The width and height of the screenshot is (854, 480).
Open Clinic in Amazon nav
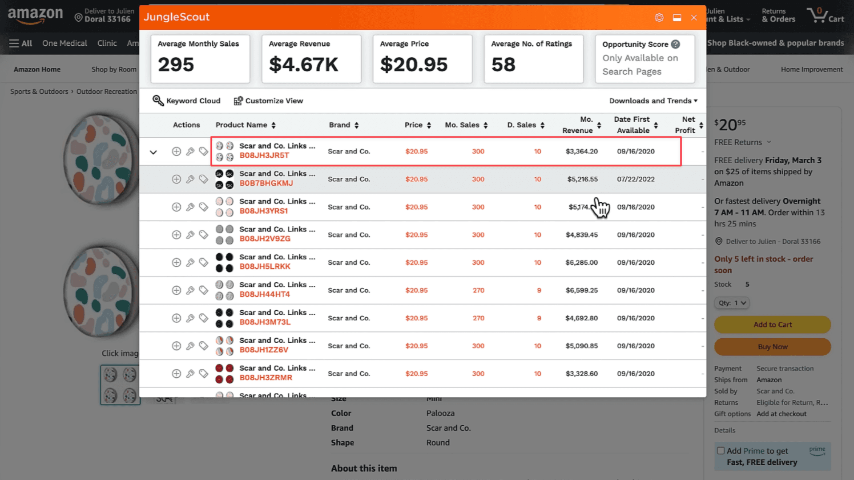click(x=107, y=43)
